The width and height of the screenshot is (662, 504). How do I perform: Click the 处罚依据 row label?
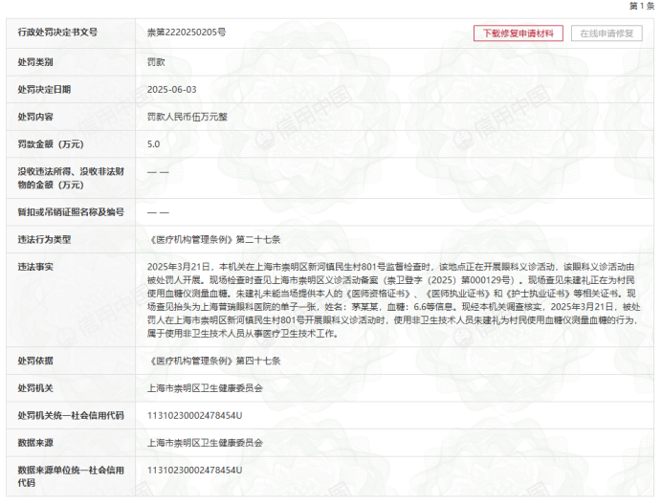coord(35,361)
